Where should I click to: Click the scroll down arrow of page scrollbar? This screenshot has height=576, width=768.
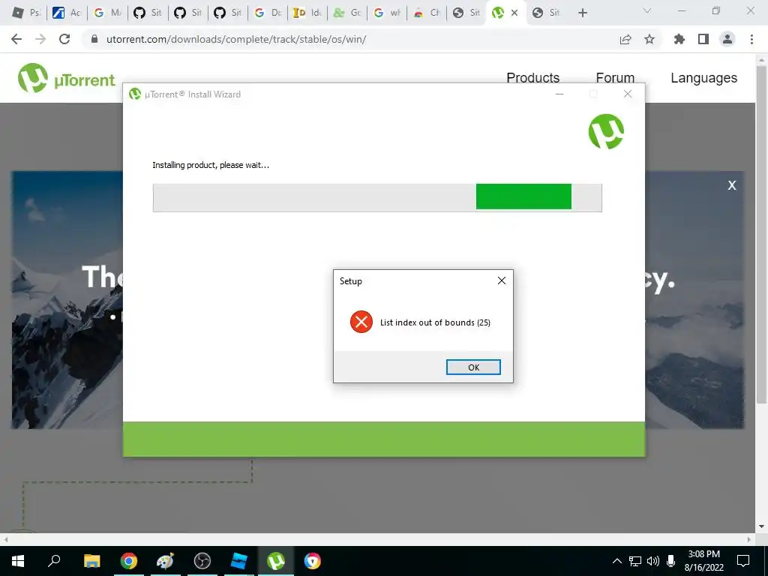761,526
